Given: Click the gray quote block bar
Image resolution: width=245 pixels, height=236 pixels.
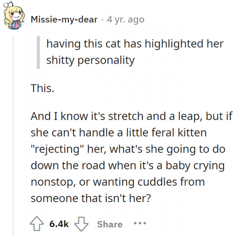Looking at the screenshot, I should pos(38,52).
